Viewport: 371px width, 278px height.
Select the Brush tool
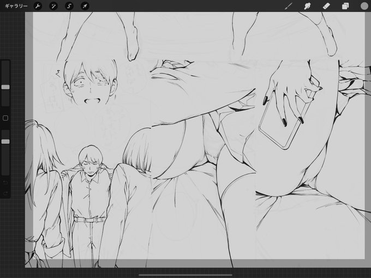pos(288,6)
